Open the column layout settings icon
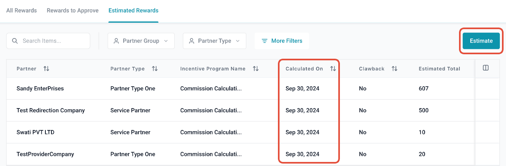506x166 pixels. 486,68
